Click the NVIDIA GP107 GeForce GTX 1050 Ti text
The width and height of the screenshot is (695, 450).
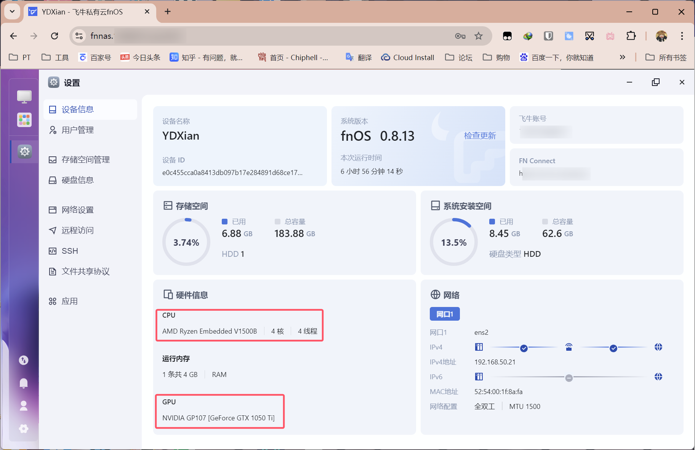tap(218, 418)
